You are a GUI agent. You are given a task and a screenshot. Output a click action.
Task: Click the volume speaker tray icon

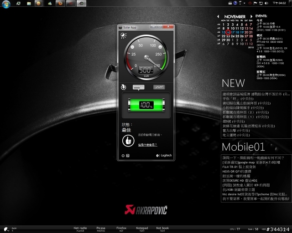coord(266,3)
